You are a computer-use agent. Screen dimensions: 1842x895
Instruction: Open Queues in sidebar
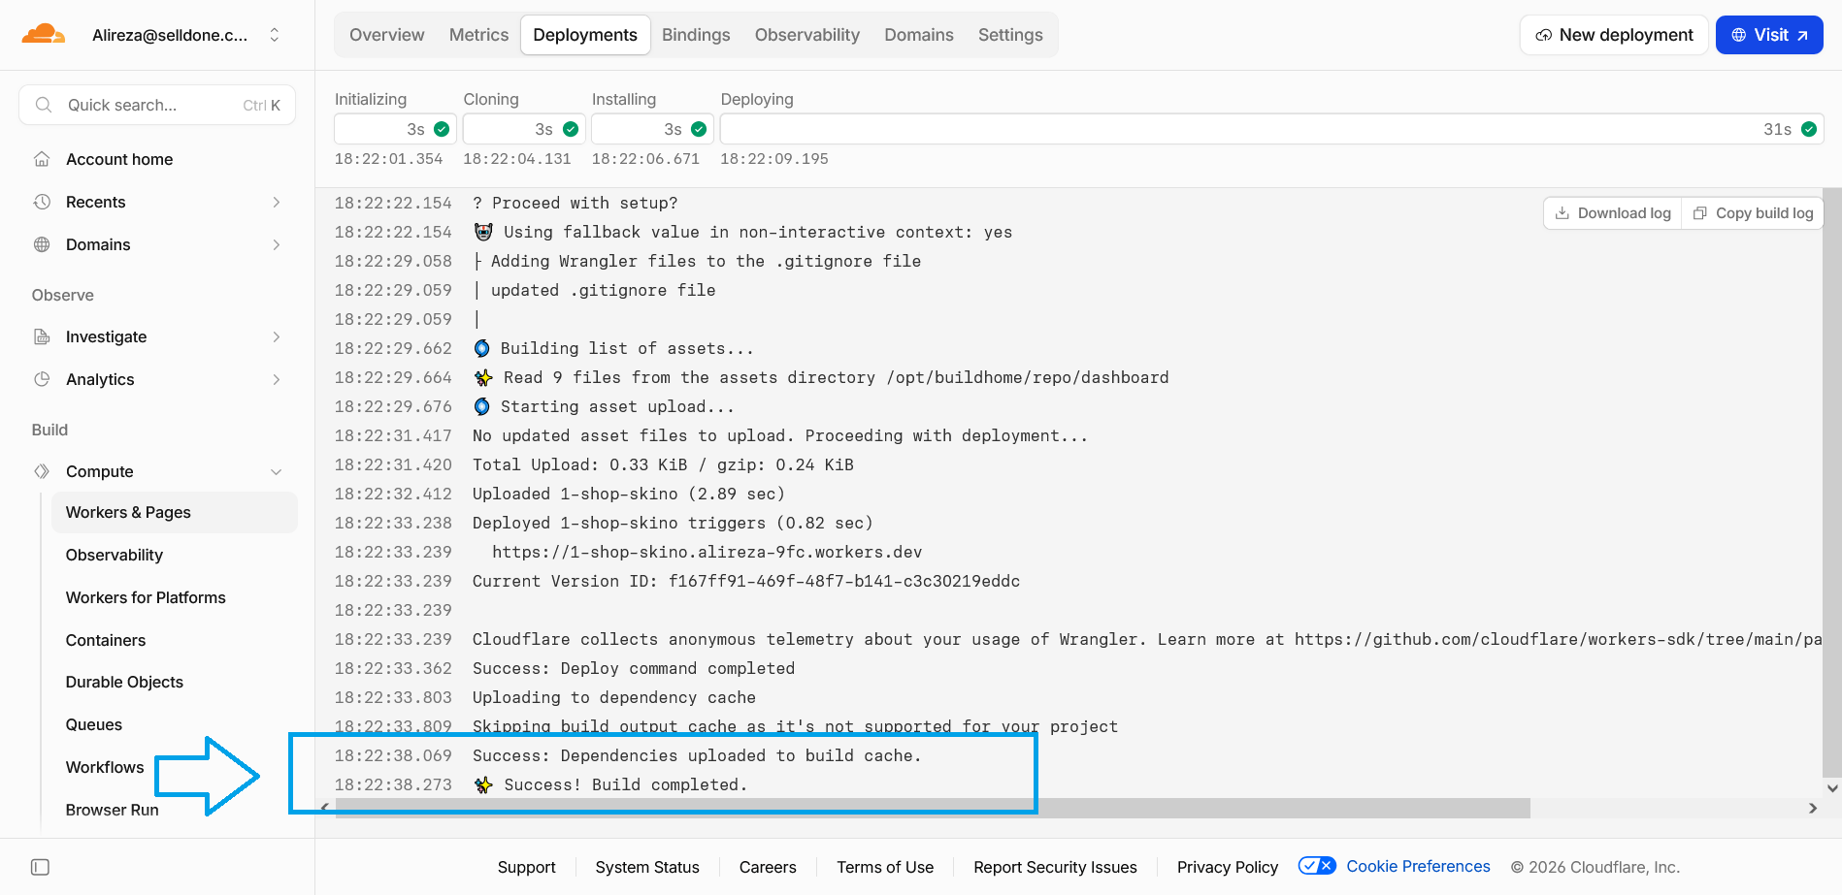pos(94,724)
